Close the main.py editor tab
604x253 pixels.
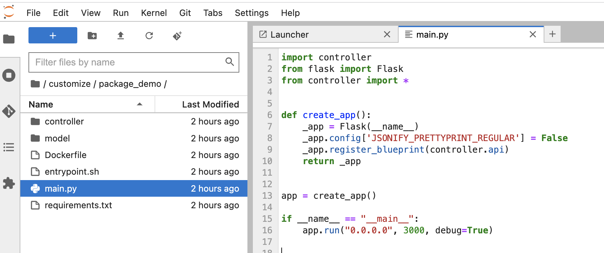[532, 35]
